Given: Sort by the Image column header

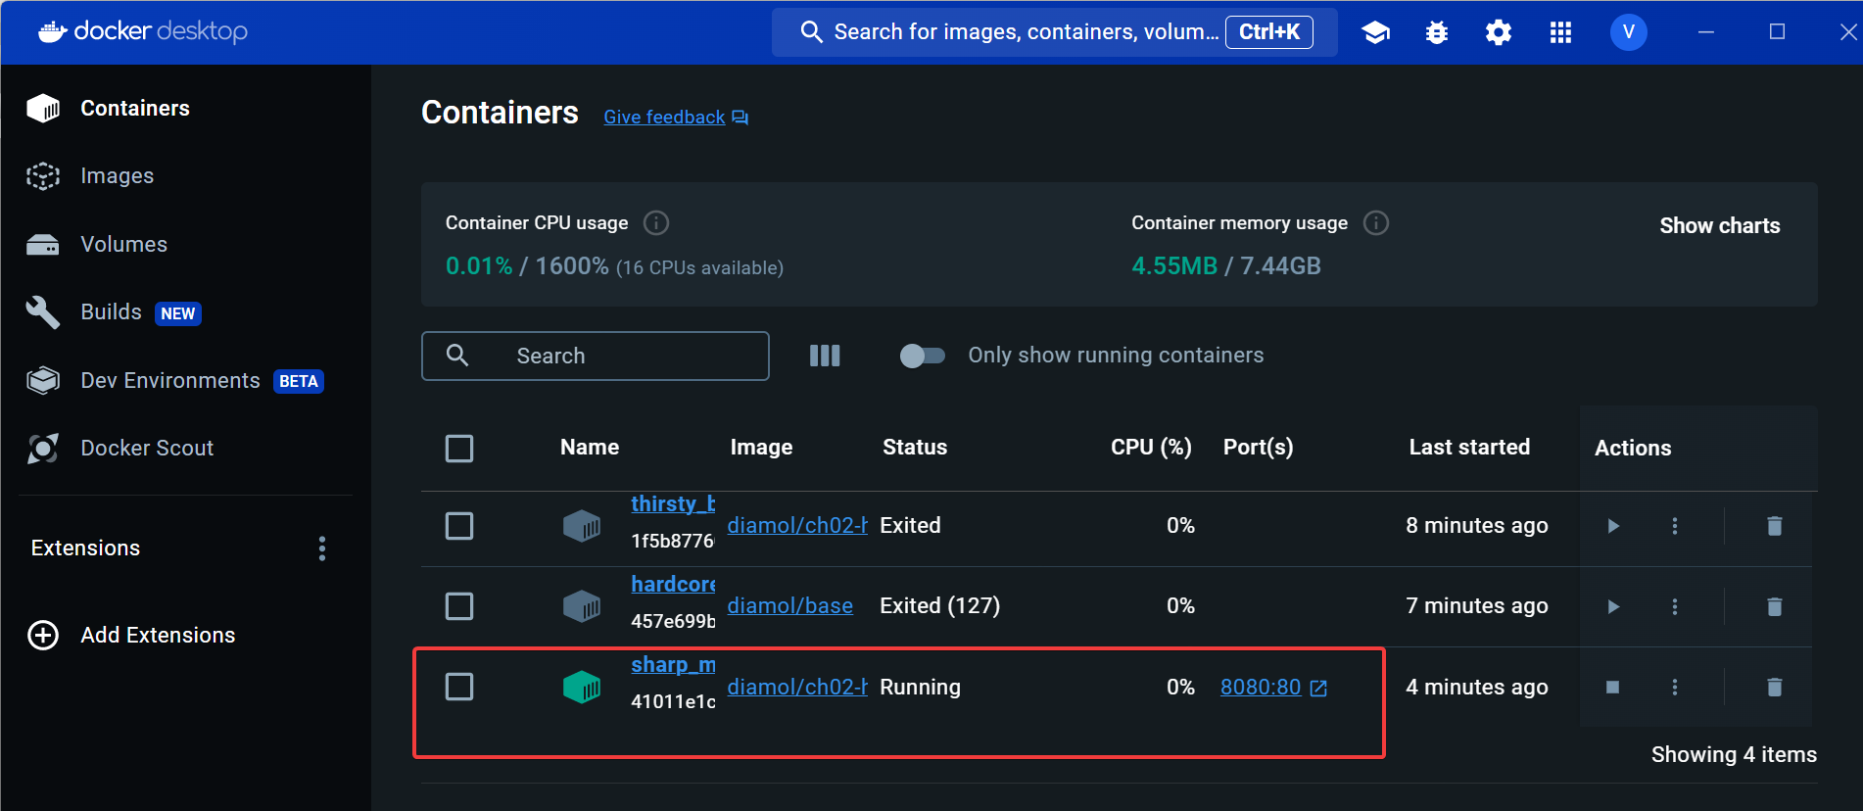Looking at the screenshot, I should [x=761, y=448].
